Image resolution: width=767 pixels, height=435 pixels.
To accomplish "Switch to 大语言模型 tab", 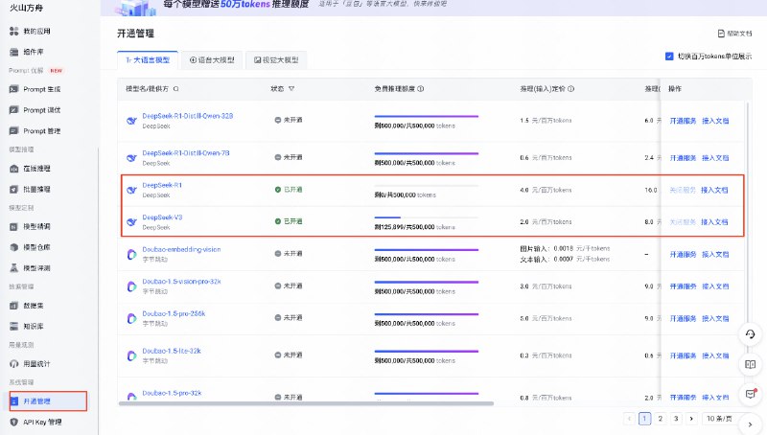I will click(x=148, y=60).
